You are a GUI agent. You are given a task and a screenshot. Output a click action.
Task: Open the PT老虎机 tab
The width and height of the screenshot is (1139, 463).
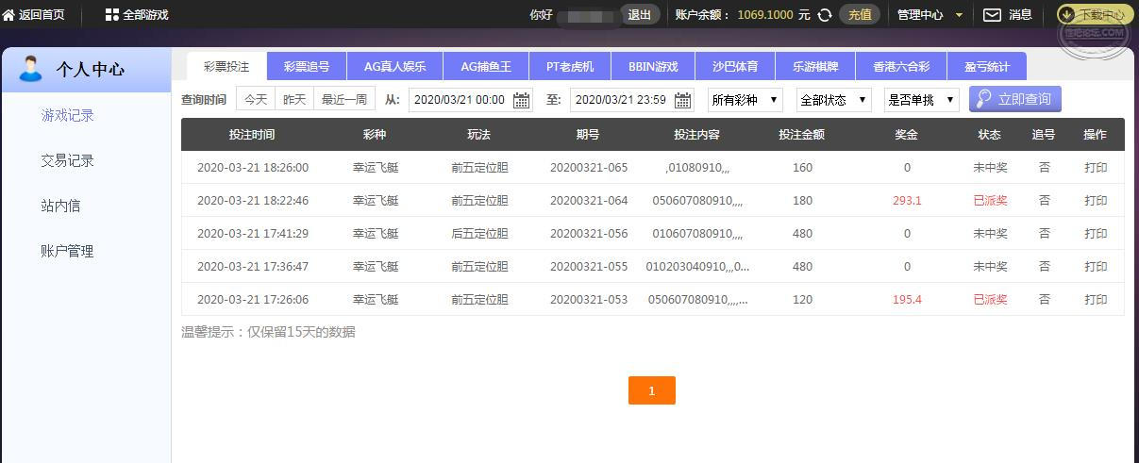pyautogui.click(x=570, y=67)
